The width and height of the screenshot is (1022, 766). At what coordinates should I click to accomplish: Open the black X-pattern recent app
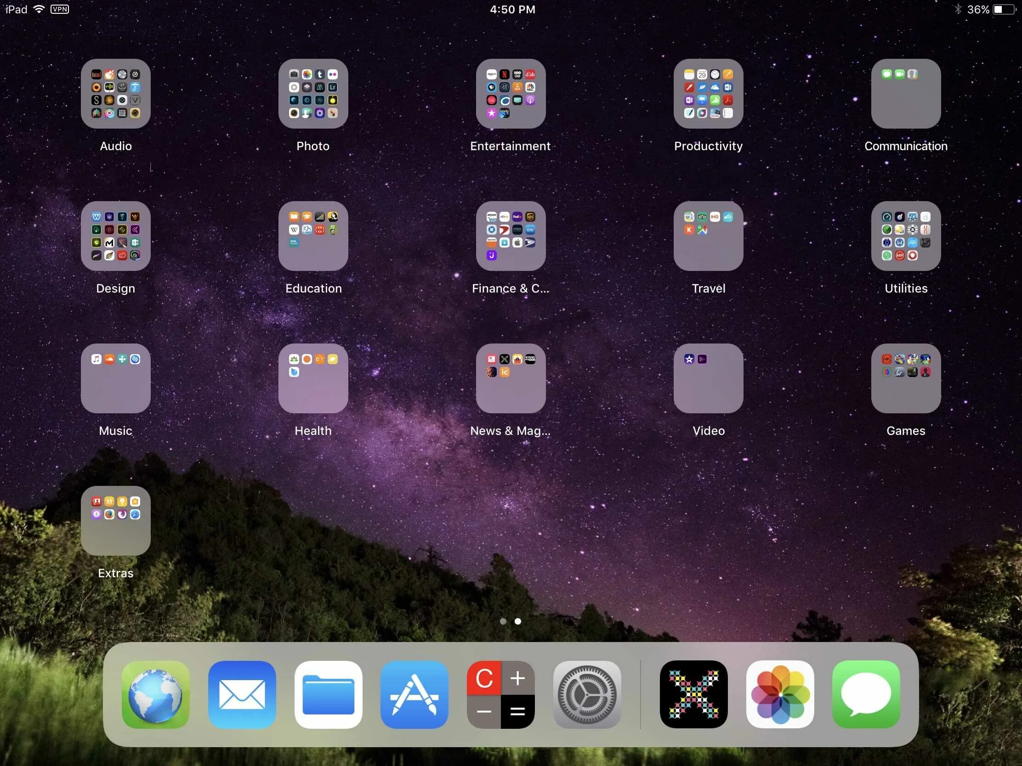(x=693, y=694)
